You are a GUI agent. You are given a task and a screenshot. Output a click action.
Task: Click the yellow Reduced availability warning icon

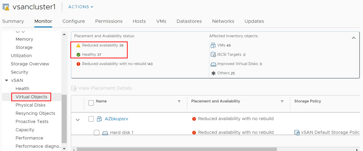(x=78, y=45)
